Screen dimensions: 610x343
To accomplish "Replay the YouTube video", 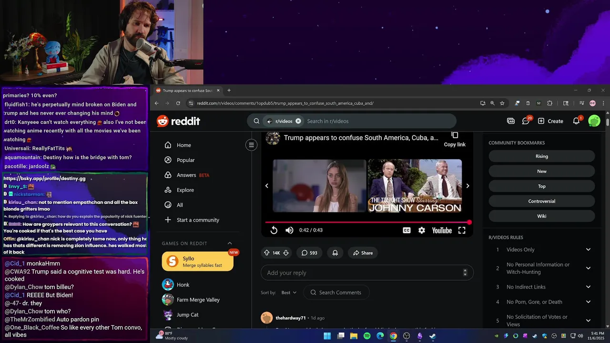I will point(274,230).
